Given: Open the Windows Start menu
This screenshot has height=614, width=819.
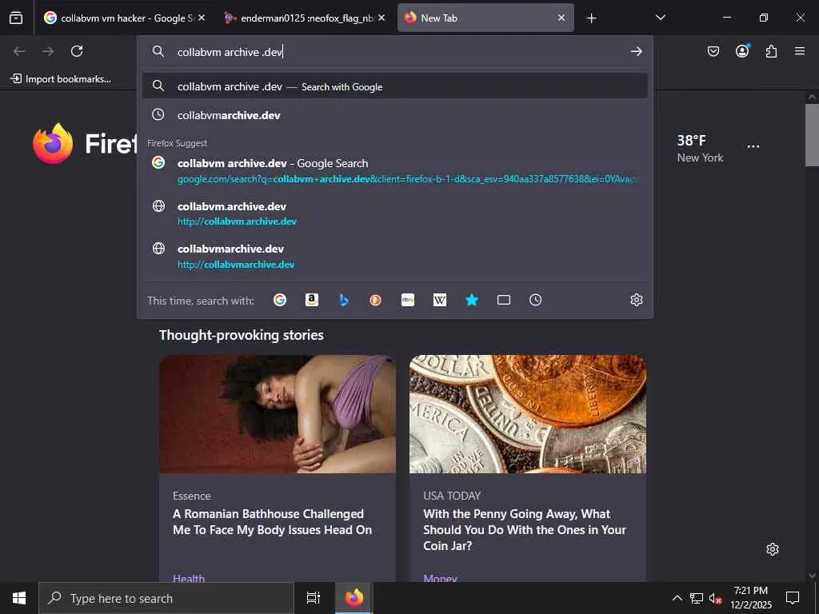Looking at the screenshot, I should [x=19, y=598].
